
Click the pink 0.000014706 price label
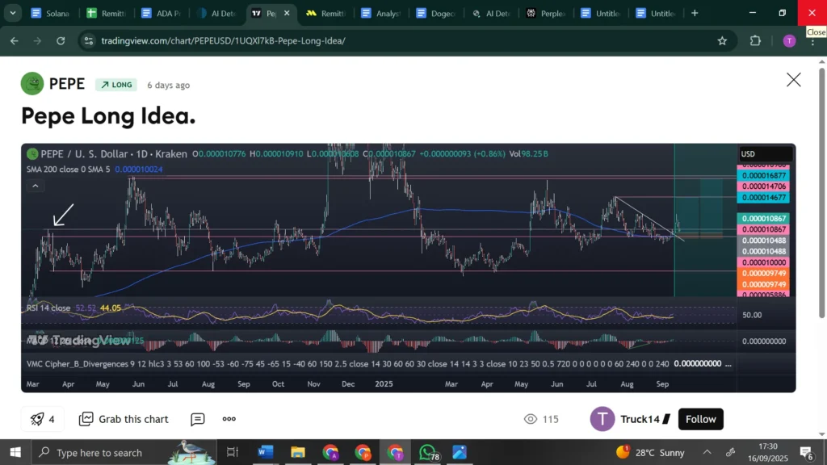tap(762, 186)
